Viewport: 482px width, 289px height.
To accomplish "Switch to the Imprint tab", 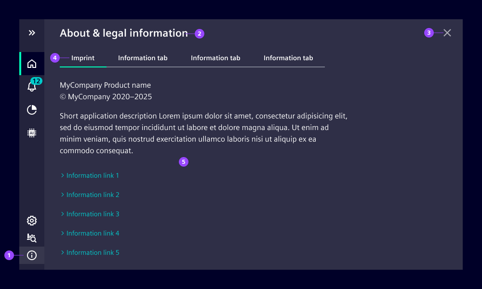I will tap(82, 58).
